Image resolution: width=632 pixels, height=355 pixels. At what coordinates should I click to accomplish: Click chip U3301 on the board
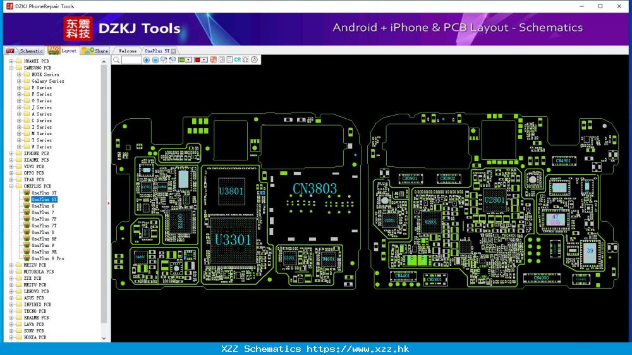(233, 240)
